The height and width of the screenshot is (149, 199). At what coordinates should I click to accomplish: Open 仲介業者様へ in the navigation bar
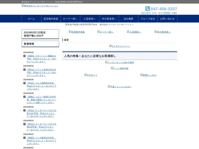point(109,19)
